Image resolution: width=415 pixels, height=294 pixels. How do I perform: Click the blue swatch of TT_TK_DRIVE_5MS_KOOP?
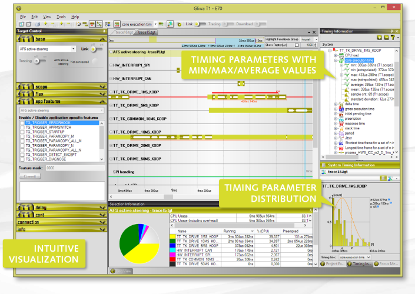[x=172, y=246]
